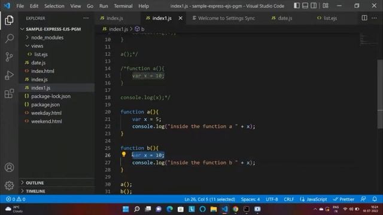Open taskbar Search icon
This screenshot has width=383, height=215.
(x=137, y=209)
